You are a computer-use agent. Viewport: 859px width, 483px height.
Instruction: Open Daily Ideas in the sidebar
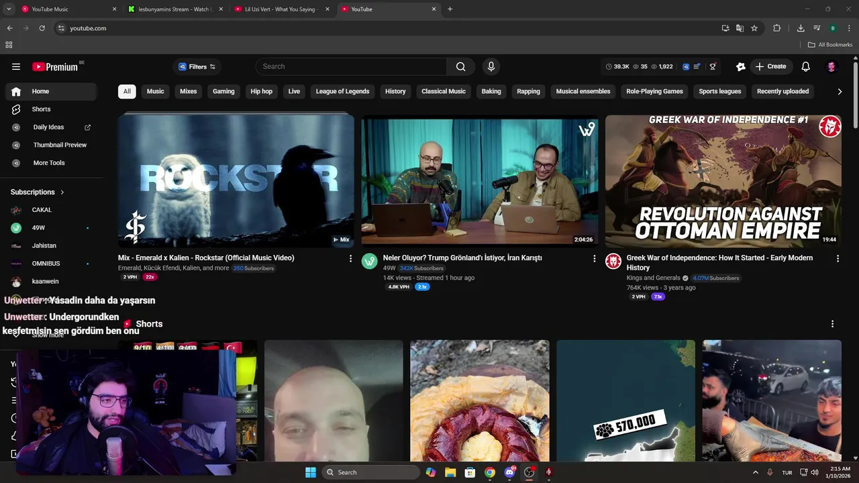click(51, 127)
